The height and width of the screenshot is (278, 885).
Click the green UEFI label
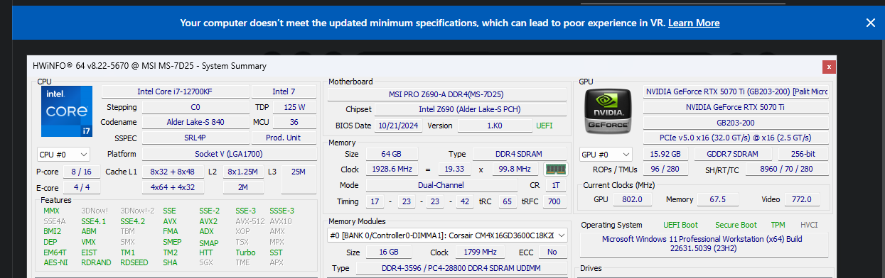(x=544, y=126)
